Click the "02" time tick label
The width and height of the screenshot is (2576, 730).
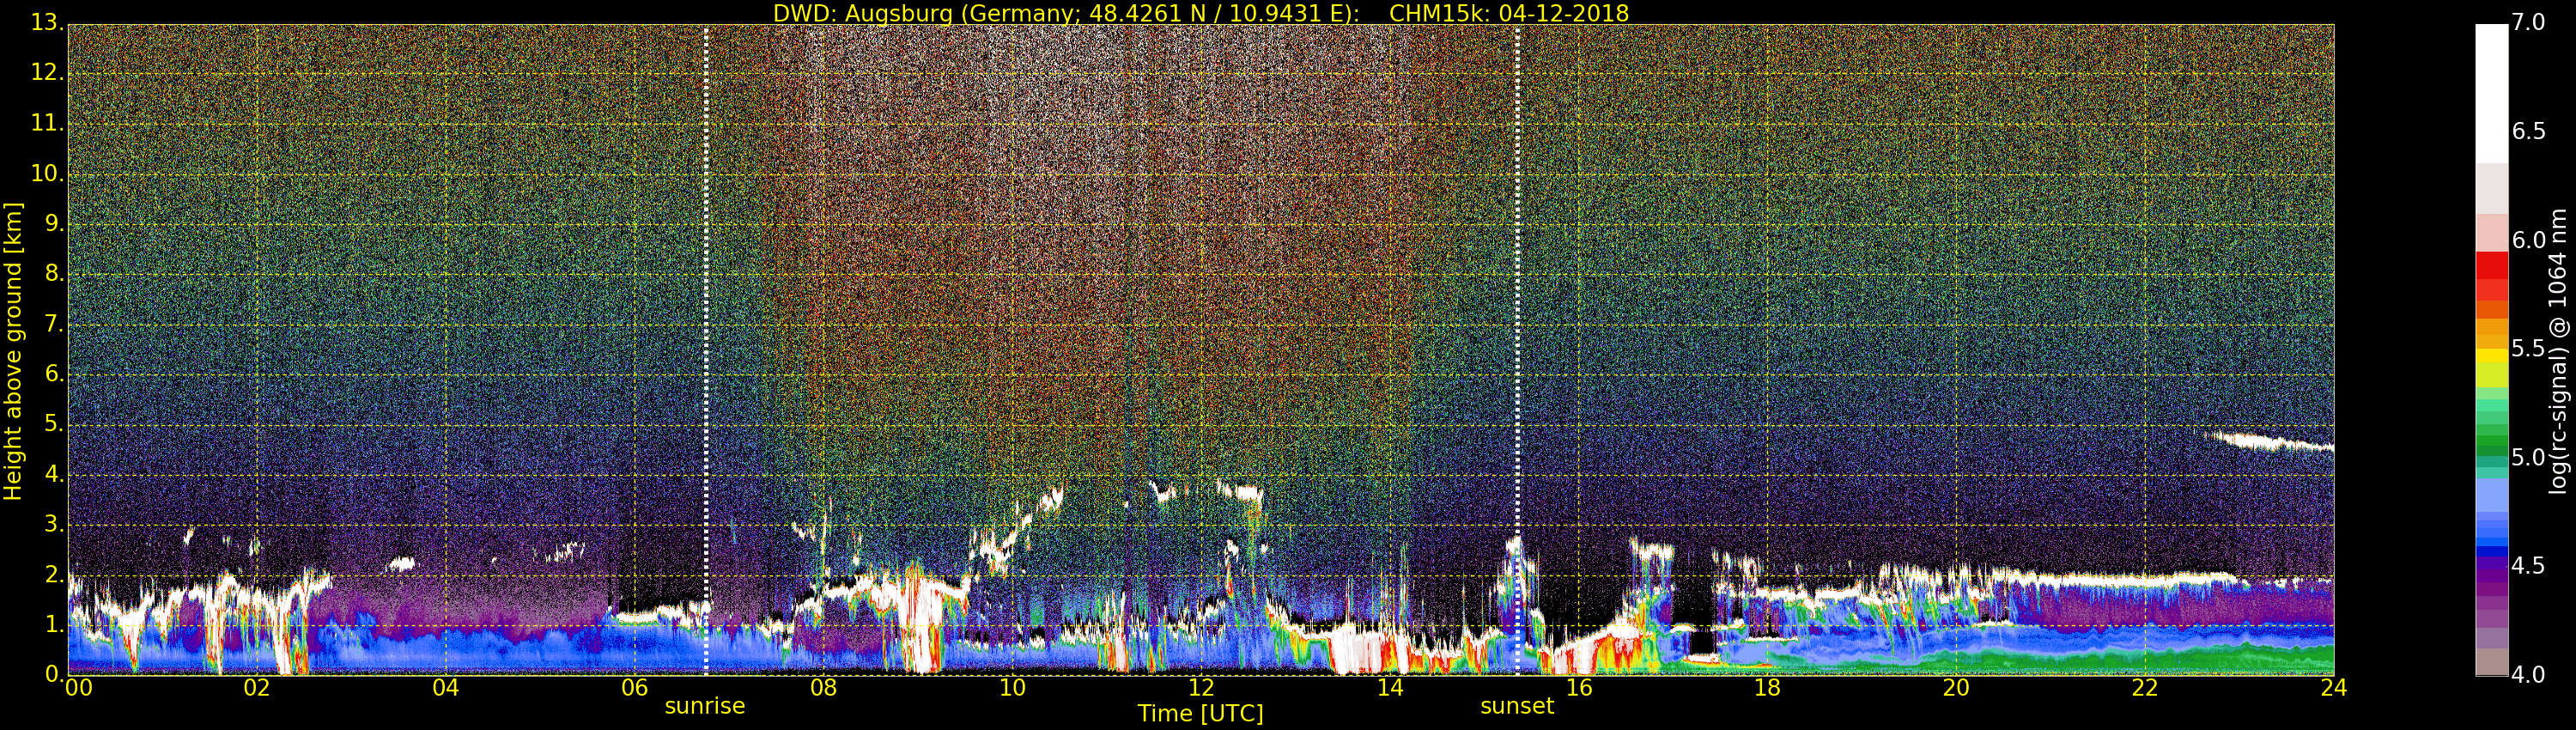click(x=257, y=688)
